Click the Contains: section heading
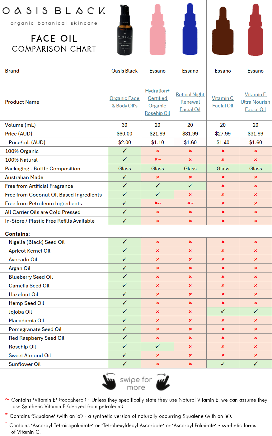 tap(17, 234)
